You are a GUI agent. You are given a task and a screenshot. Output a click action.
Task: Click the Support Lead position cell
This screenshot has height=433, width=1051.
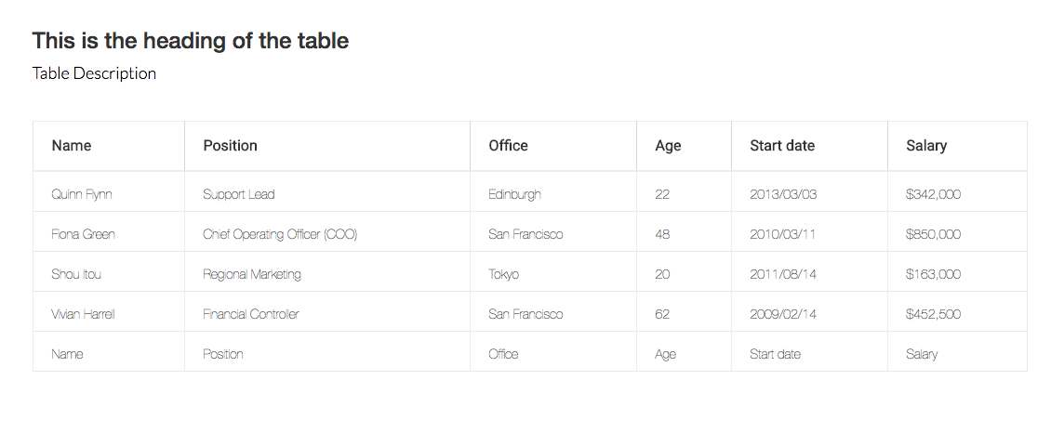[x=327, y=194]
